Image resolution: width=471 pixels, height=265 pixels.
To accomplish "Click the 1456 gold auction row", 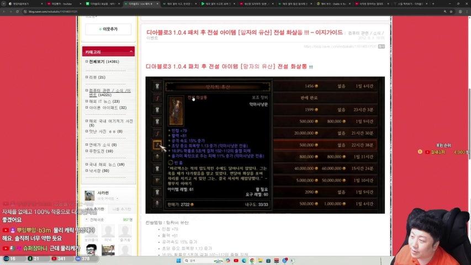I will pos(325,86).
